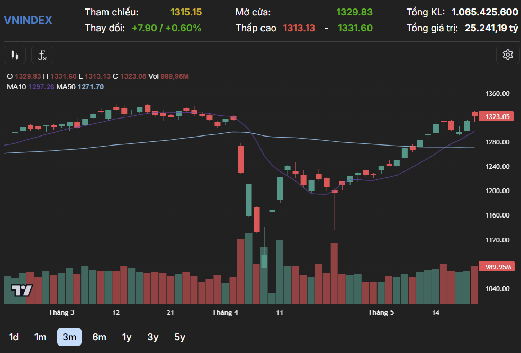Open chart settings gear
The height and width of the screenshot is (353, 521).
click(507, 55)
